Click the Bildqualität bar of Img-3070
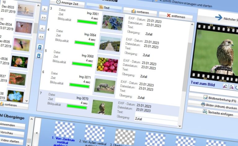Screen dimensions: 238x146 coord(77,107)
